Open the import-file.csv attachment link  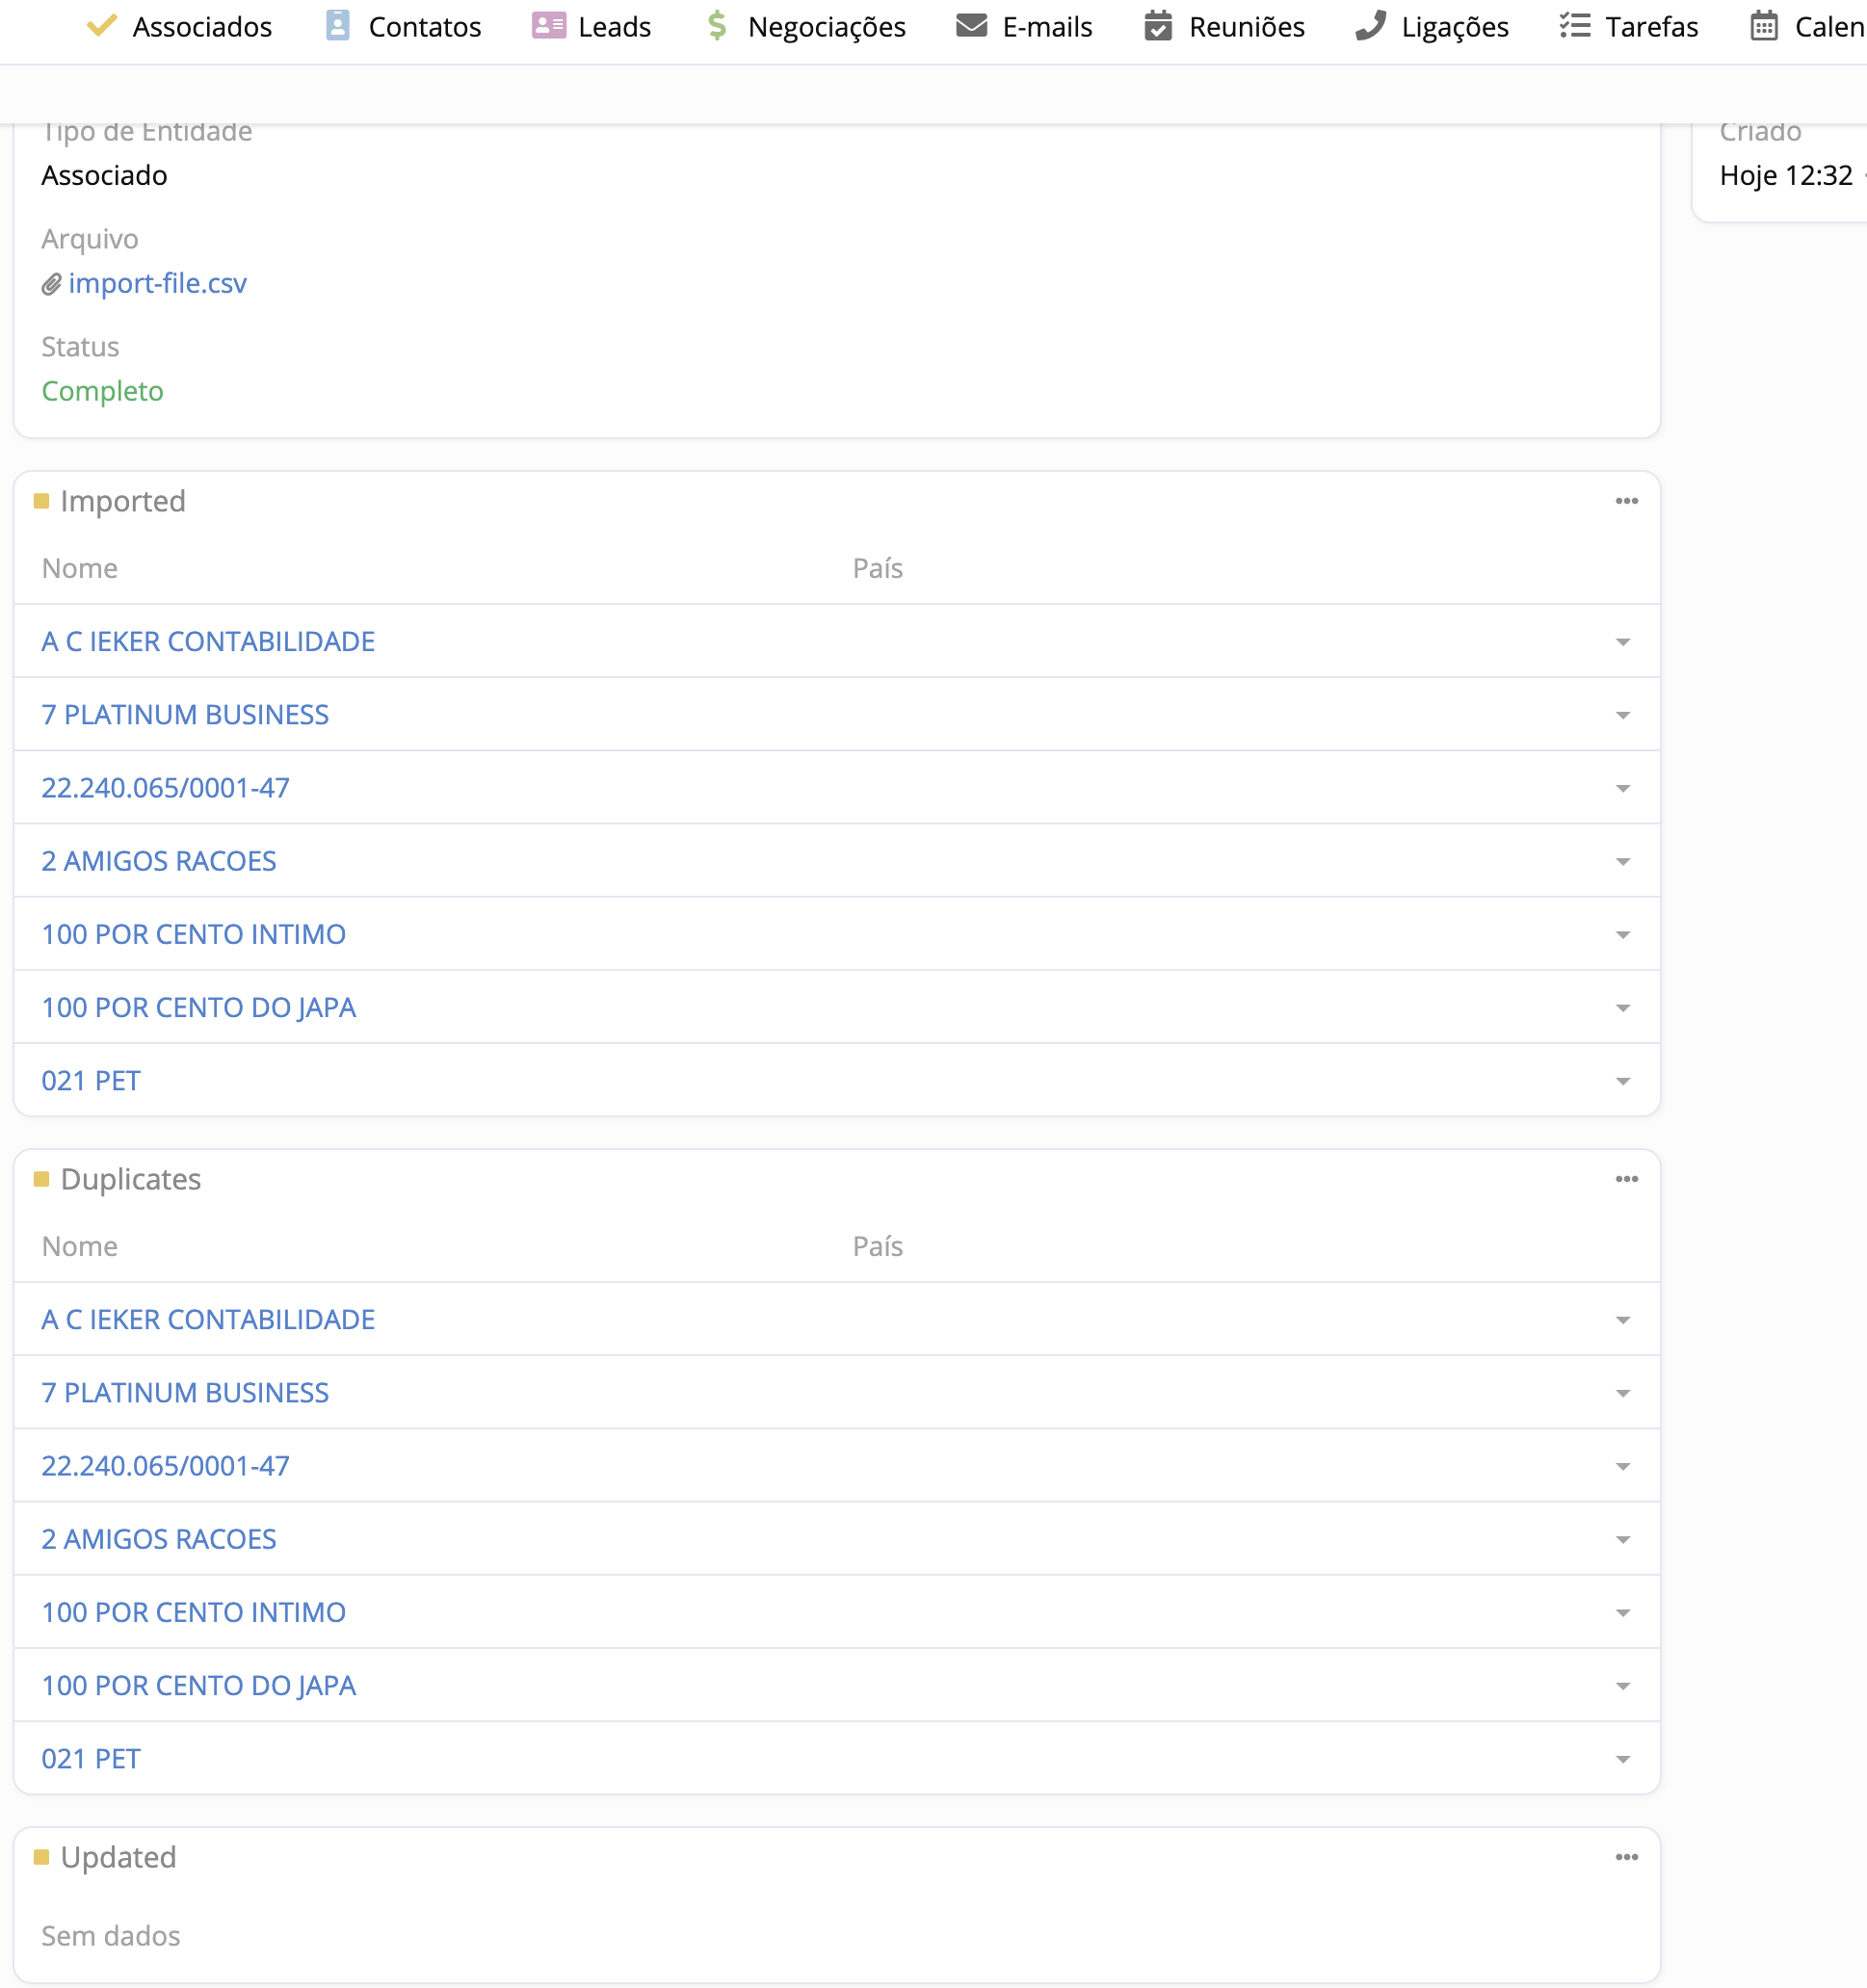pos(157,283)
